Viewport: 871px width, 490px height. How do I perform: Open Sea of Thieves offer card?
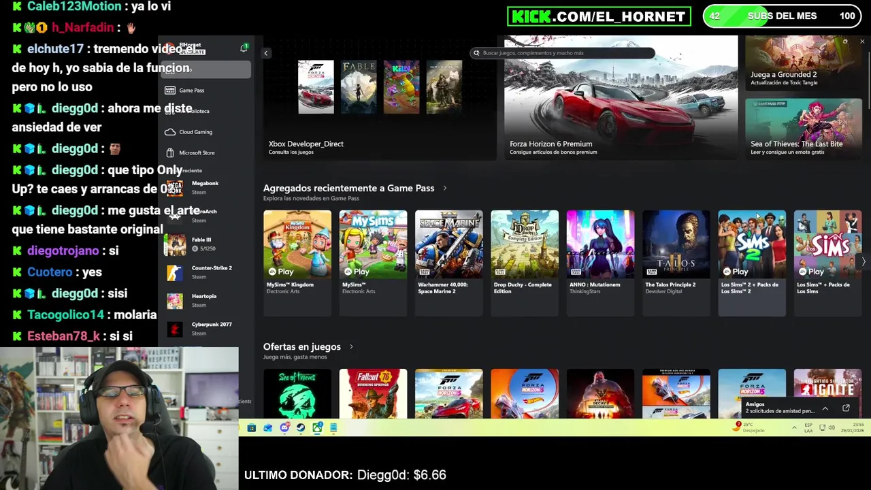[297, 394]
